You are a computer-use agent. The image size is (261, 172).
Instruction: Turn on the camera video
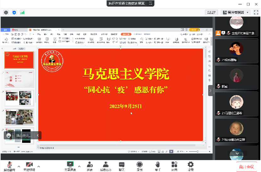[x=30, y=165]
